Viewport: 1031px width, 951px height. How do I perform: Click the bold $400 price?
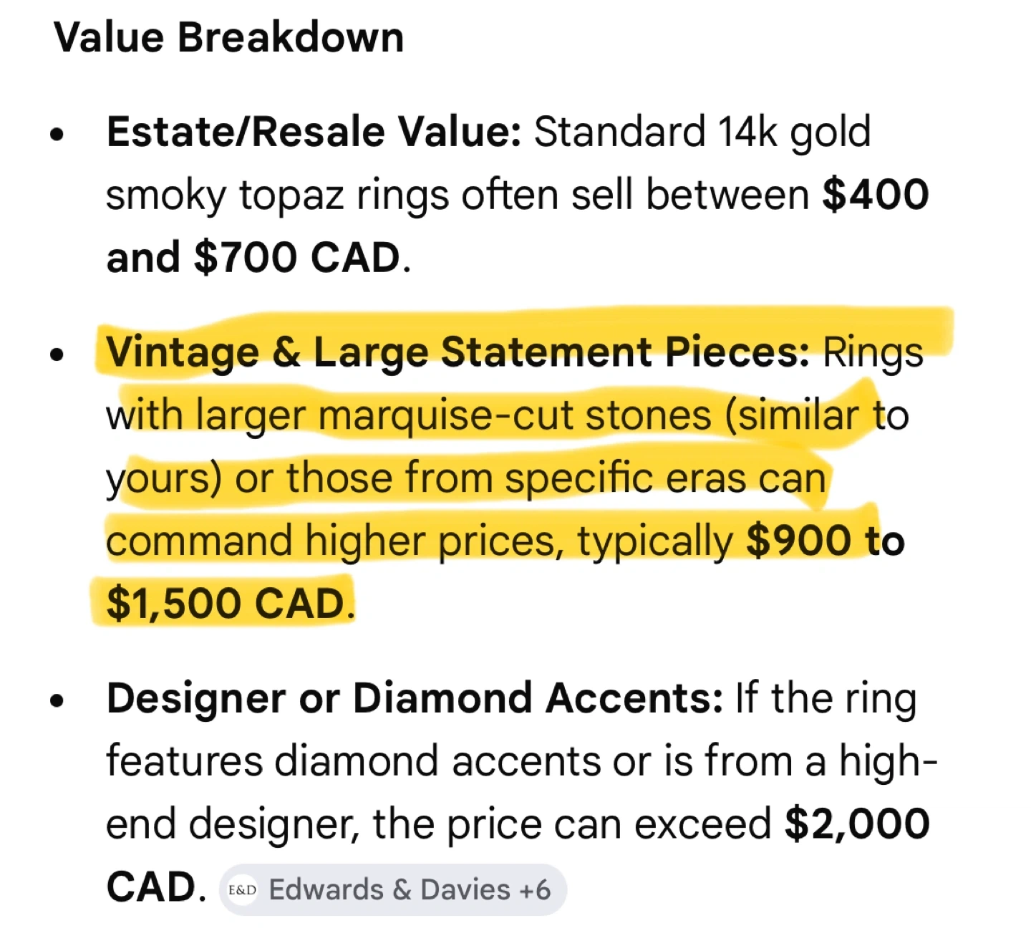coord(876,195)
